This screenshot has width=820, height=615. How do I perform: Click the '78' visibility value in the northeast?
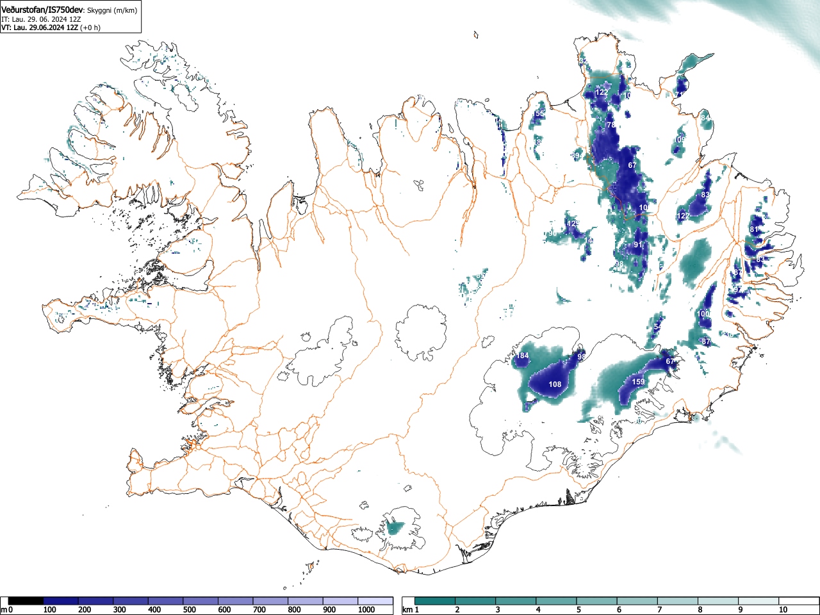(611, 124)
